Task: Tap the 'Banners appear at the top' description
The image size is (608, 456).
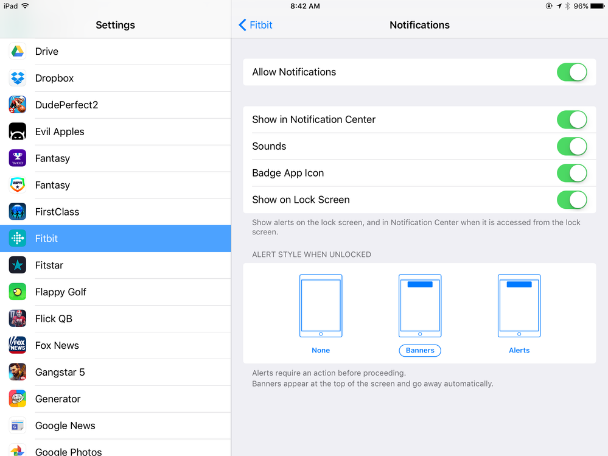Action: coord(372,384)
